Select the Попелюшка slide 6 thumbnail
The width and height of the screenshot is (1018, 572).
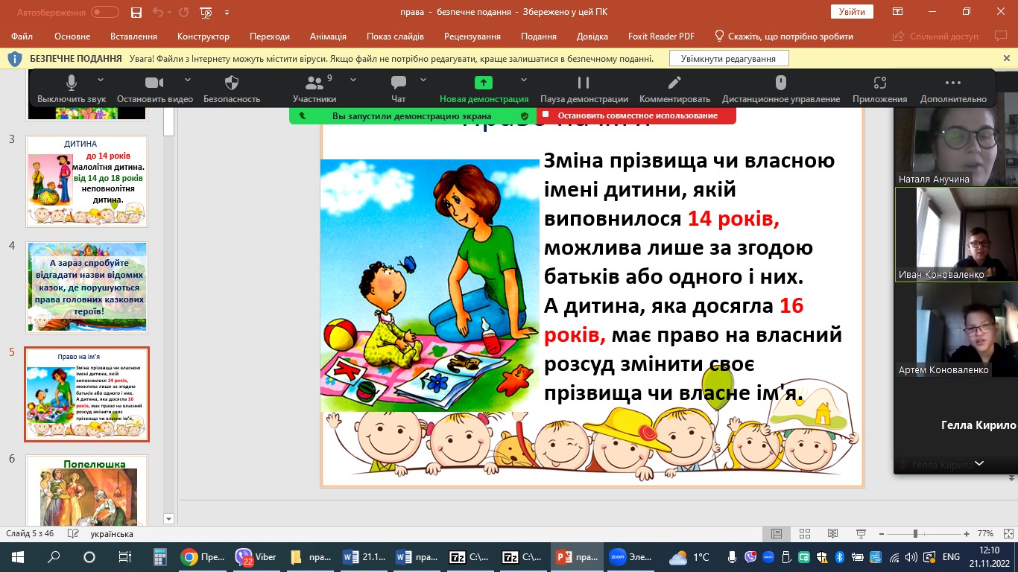point(87,493)
